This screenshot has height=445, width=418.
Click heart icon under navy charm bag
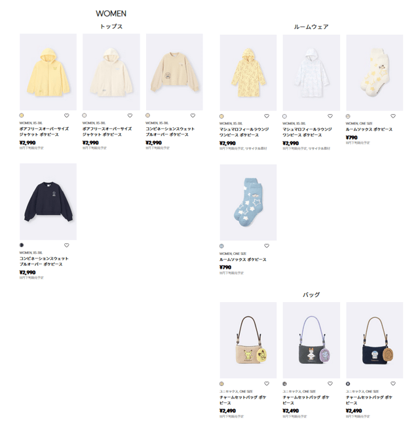(x=393, y=383)
